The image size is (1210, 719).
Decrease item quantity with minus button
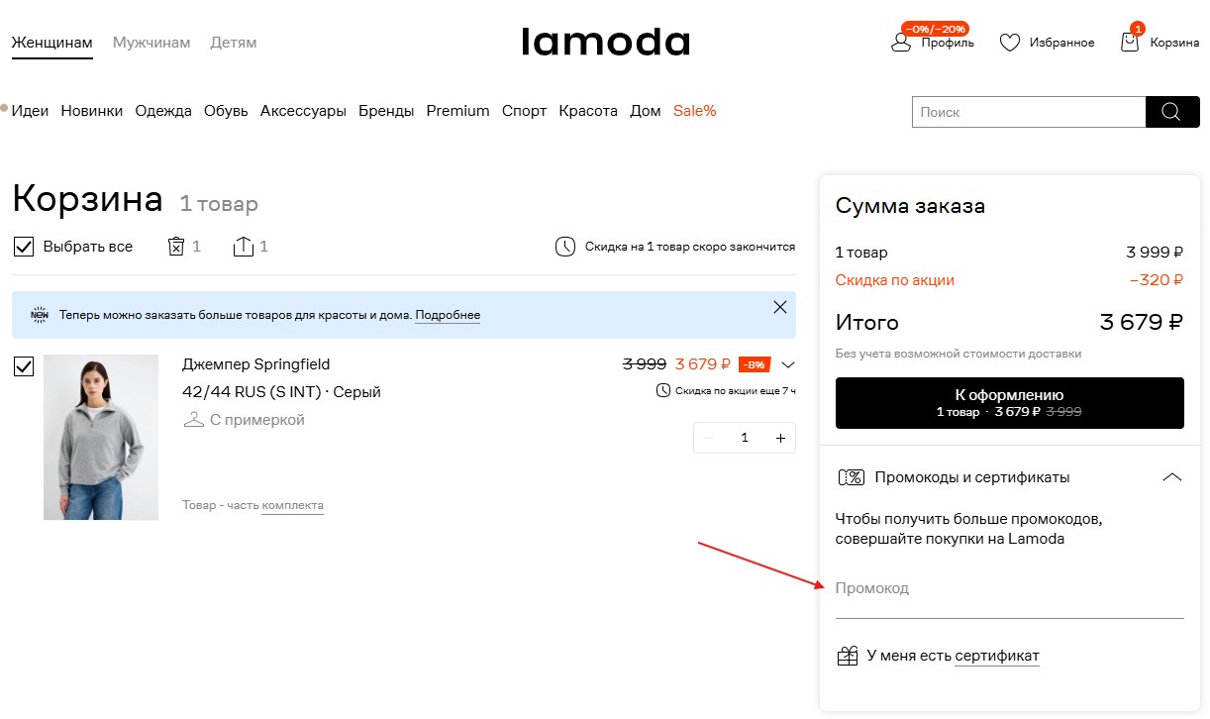coord(708,438)
